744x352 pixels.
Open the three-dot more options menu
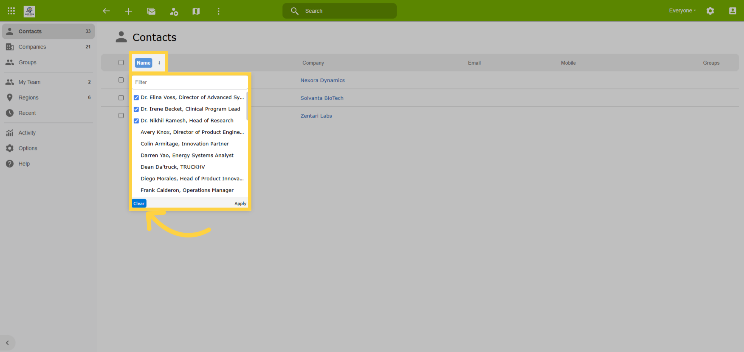(x=219, y=11)
